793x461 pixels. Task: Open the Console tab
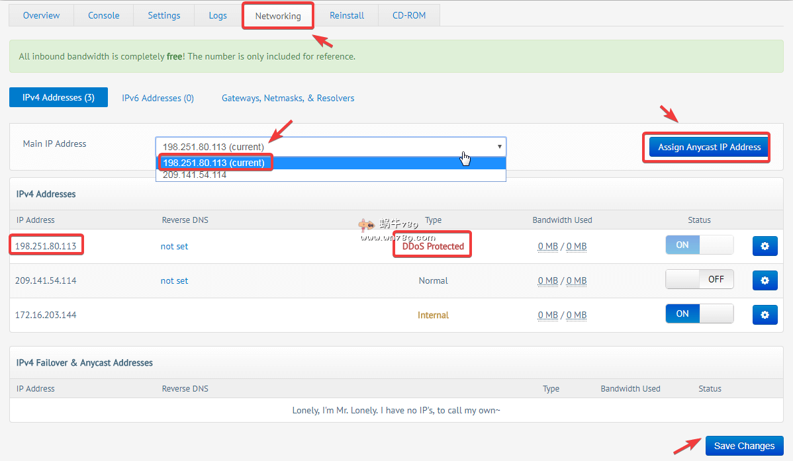point(104,15)
